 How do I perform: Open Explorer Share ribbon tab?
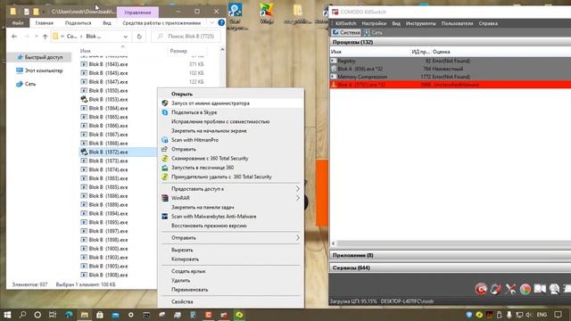(x=78, y=23)
